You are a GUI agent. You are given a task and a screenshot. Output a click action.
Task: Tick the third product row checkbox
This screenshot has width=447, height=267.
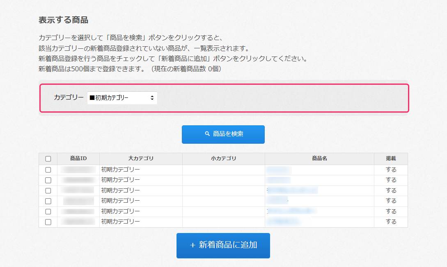[48, 191]
